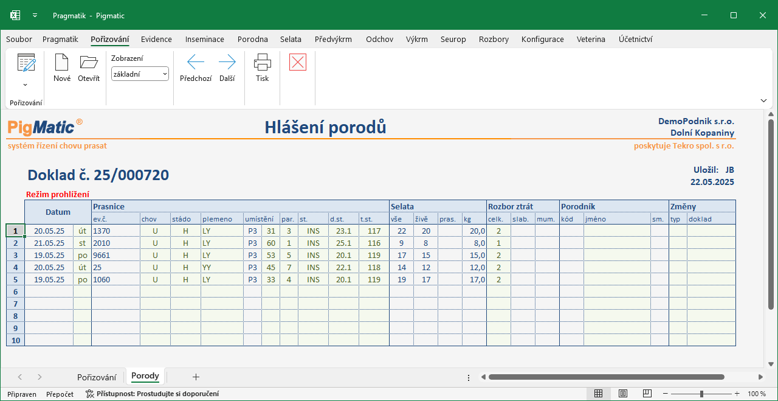This screenshot has width=778, height=401.
Task: Click the next sheet navigation arrow
Action: point(40,377)
